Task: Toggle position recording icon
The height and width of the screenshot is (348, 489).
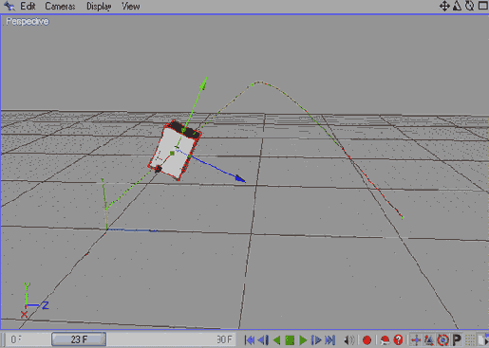Action: click(416, 340)
